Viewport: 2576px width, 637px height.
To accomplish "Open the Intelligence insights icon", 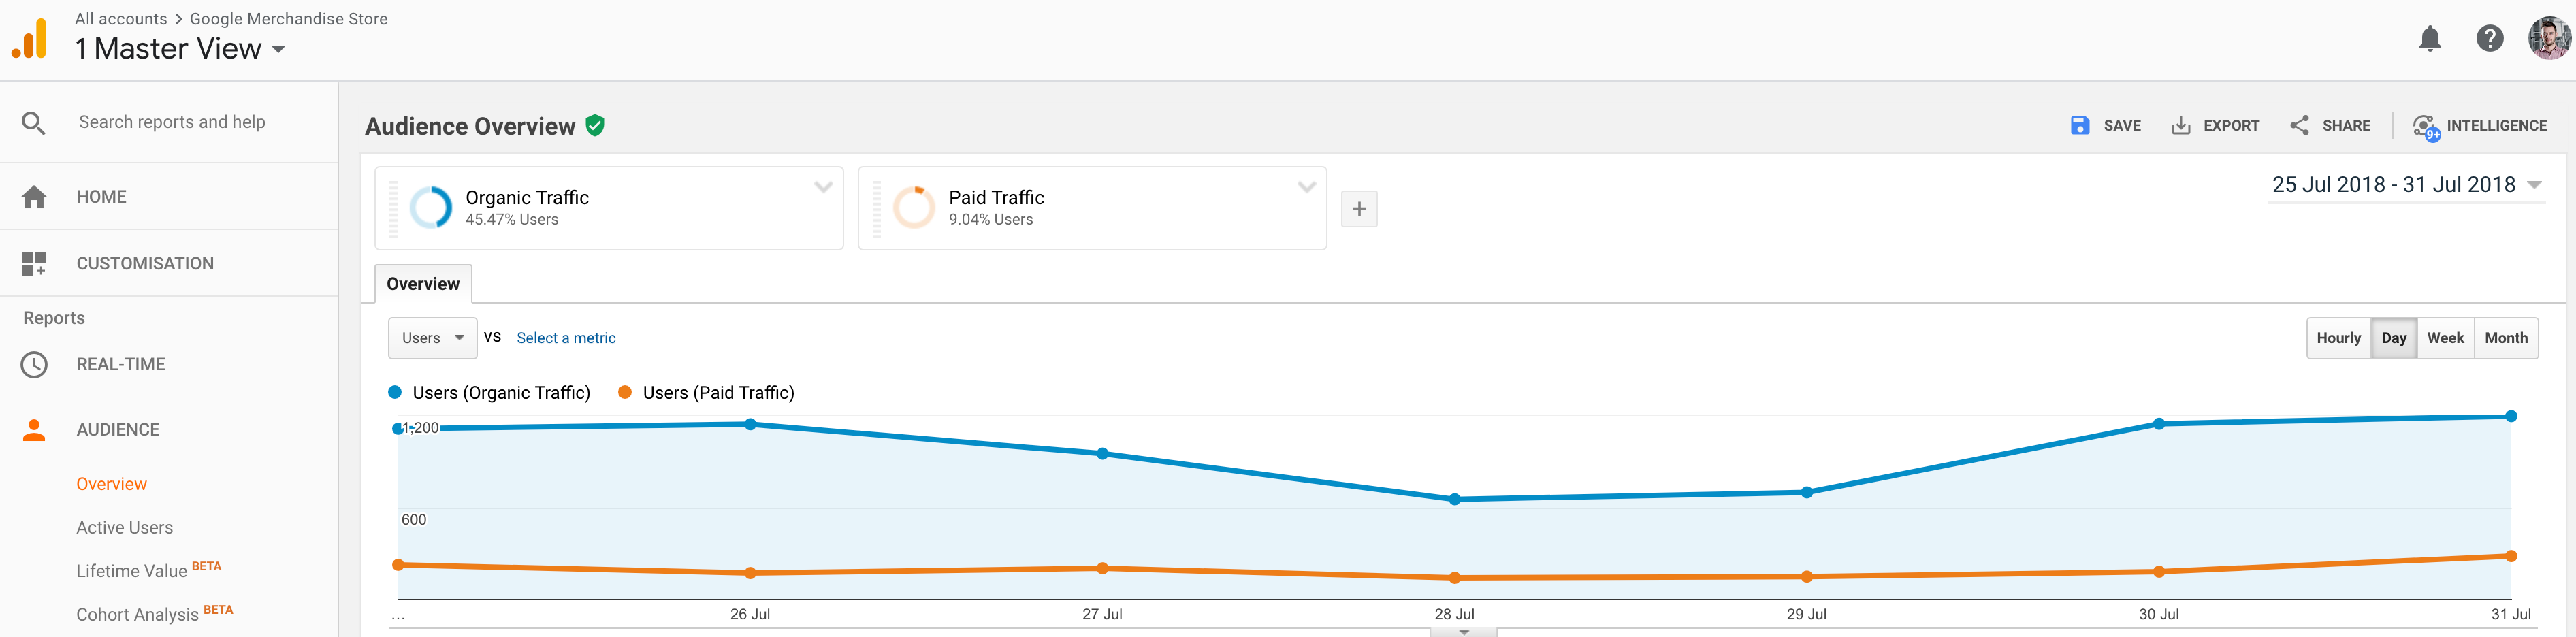I will 2426,127.
